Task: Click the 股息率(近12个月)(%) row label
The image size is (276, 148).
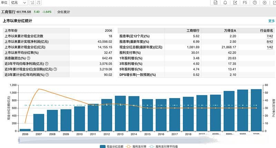Action: pos(134,36)
